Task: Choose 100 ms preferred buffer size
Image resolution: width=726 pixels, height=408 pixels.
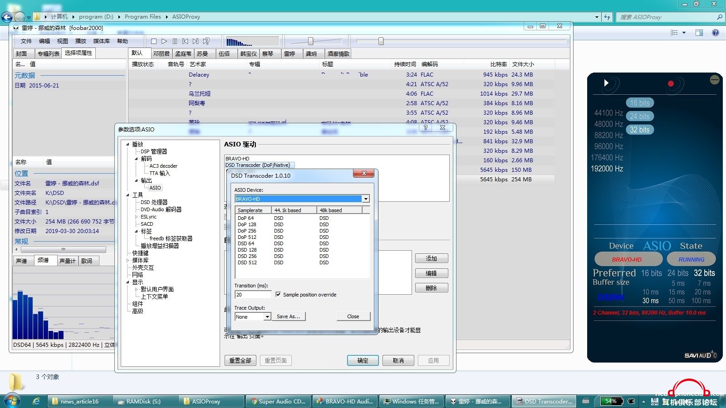Action: tap(701, 301)
